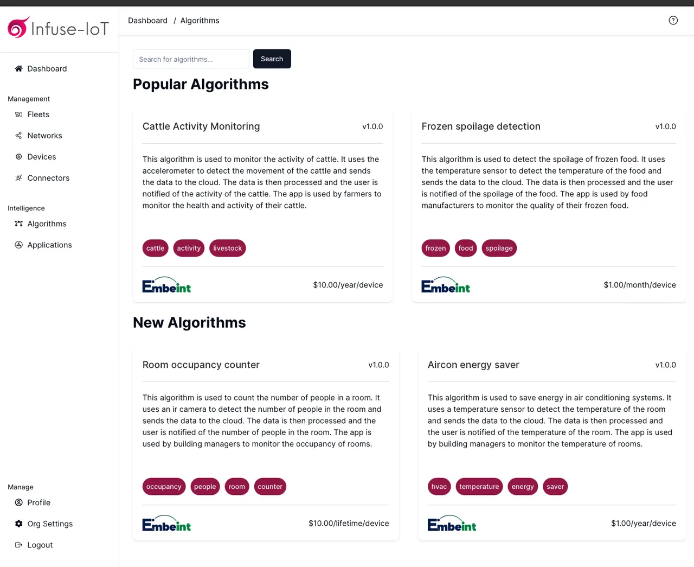Click the Connectors plug icon

tap(18, 178)
